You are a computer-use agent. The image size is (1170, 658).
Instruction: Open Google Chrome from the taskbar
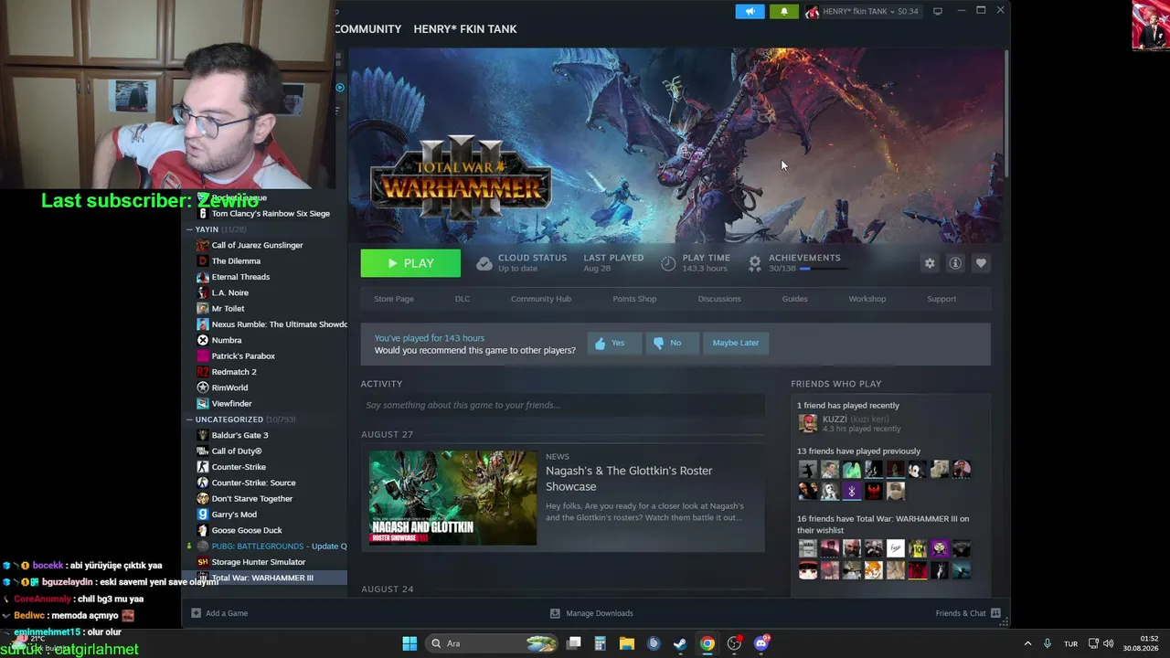[707, 643]
